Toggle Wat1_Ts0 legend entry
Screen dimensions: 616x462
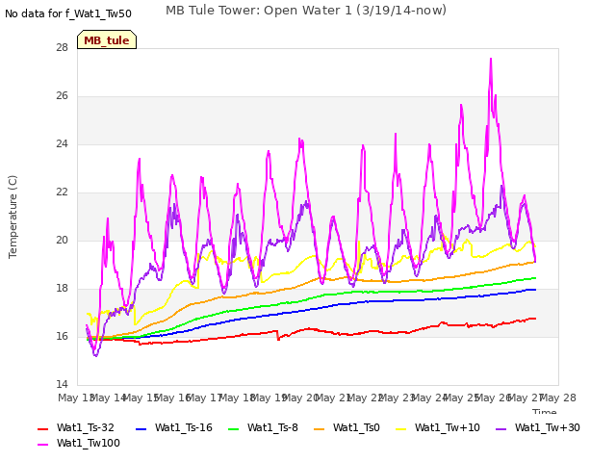click(x=346, y=427)
